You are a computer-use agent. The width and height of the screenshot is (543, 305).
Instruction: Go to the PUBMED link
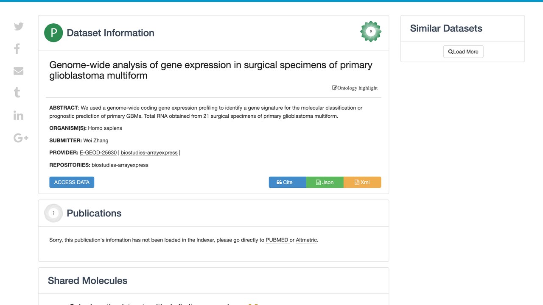(277, 240)
